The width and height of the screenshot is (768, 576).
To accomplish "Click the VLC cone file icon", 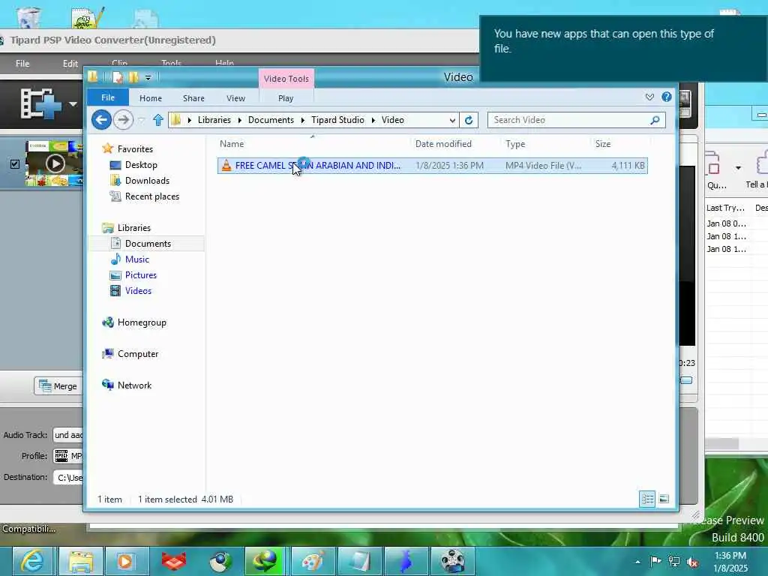I will coord(226,166).
